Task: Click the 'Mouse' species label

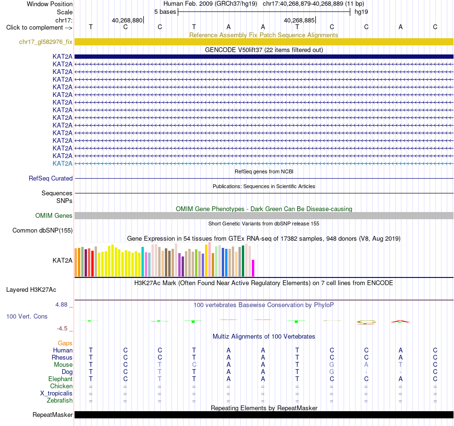Action: tap(63, 365)
